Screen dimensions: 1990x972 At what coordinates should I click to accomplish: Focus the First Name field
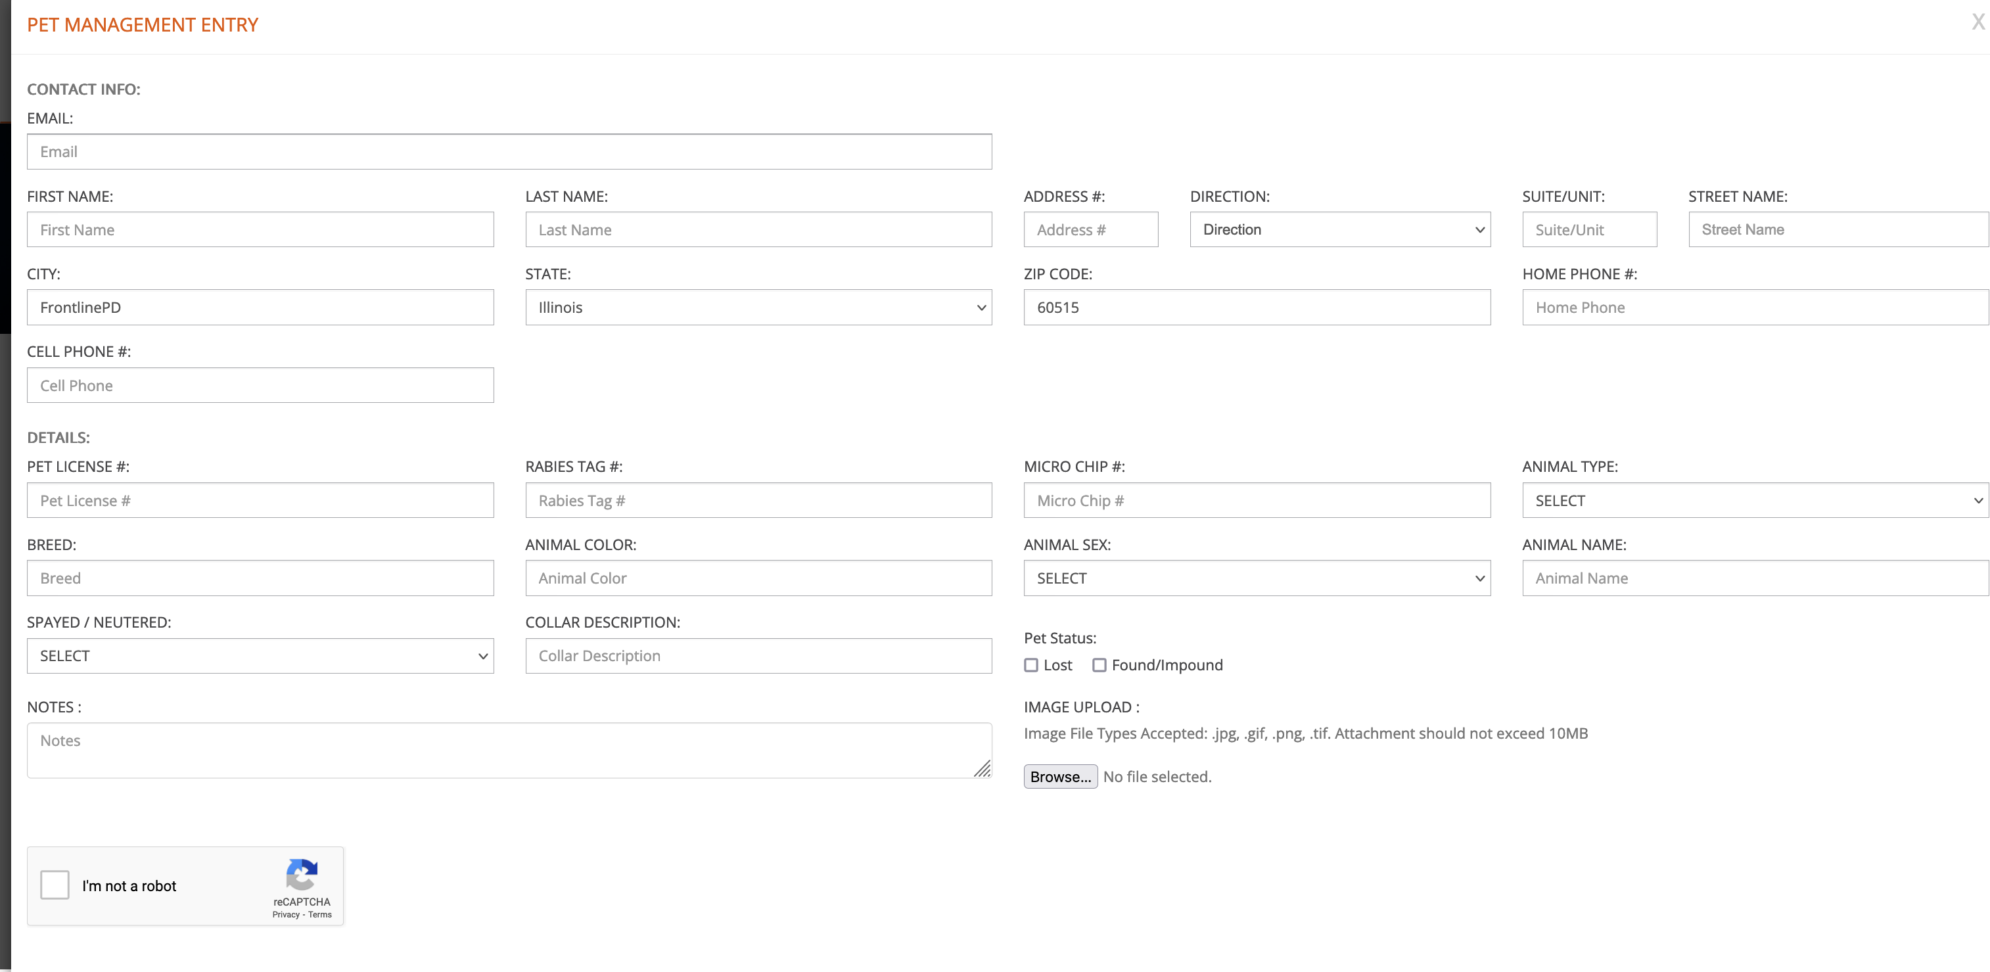(260, 229)
